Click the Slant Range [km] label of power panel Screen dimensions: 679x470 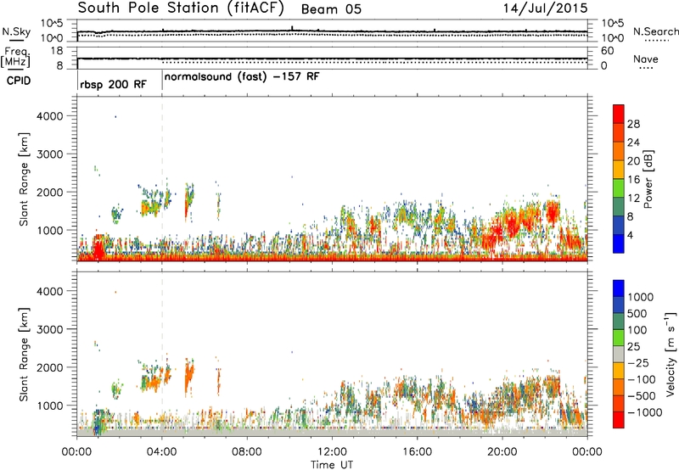24,179
